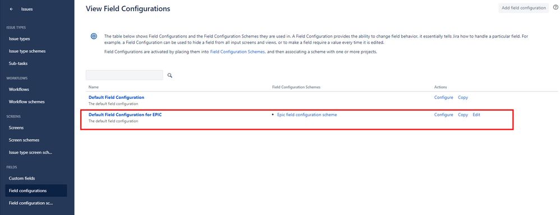The height and width of the screenshot is (215, 560).
Task: Configure the Default Field Configuration
Action: tap(444, 98)
